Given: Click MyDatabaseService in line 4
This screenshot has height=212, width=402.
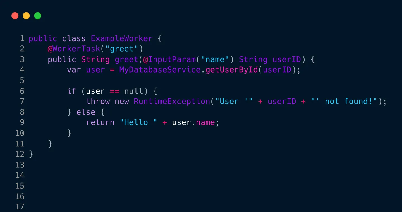Looking at the screenshot, I should (x=160, y=70).
